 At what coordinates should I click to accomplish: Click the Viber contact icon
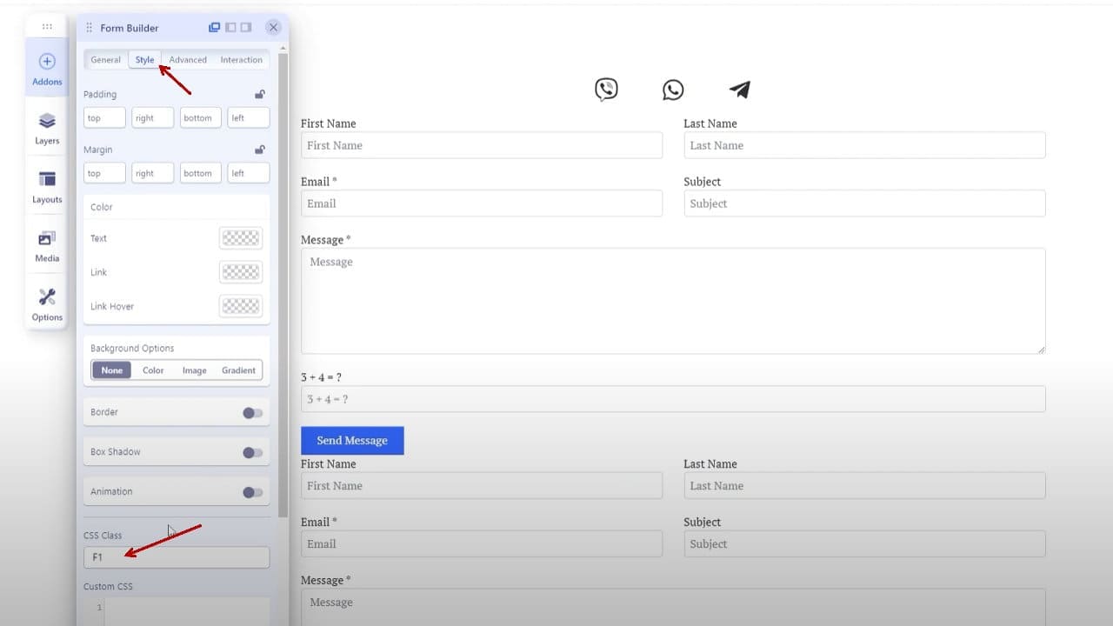click(x=606, y=89)
